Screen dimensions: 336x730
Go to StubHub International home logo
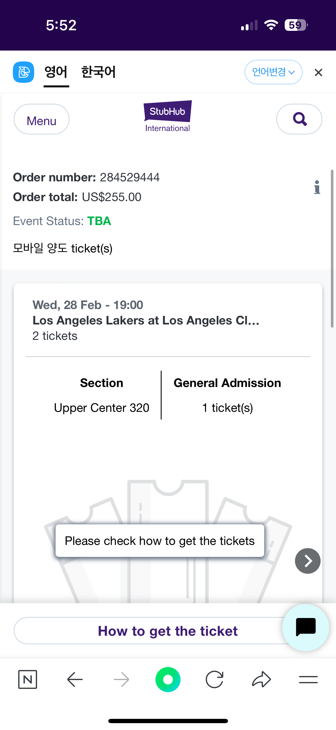click(x=168, y=117)
